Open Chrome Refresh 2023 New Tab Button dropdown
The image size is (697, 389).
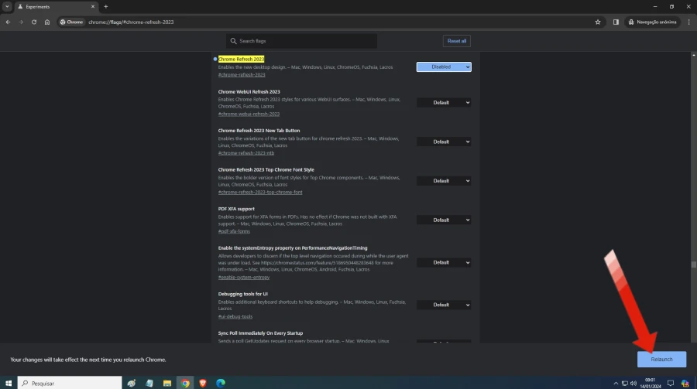(444, 142)
